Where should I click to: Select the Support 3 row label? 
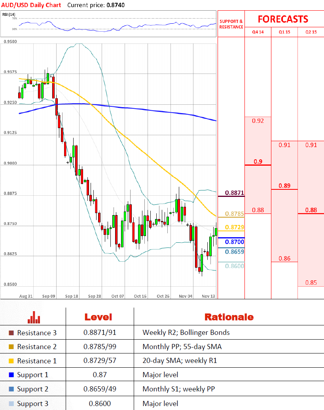[x=33, y=404]
